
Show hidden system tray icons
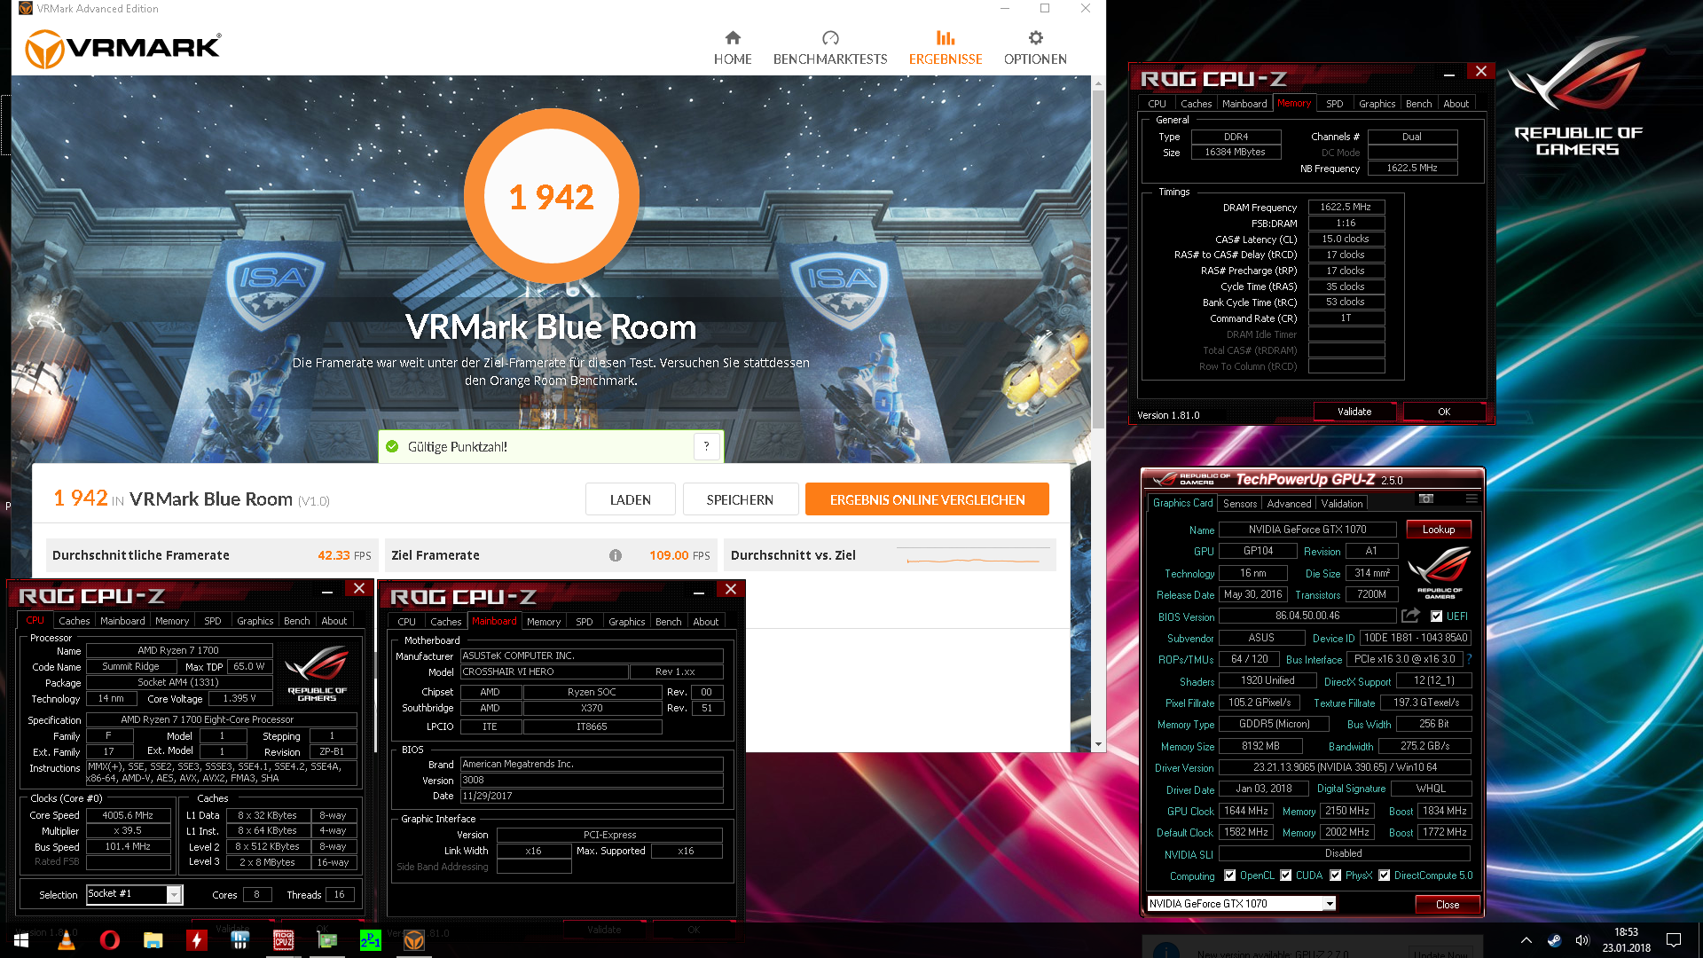(x=1526, y=940)
